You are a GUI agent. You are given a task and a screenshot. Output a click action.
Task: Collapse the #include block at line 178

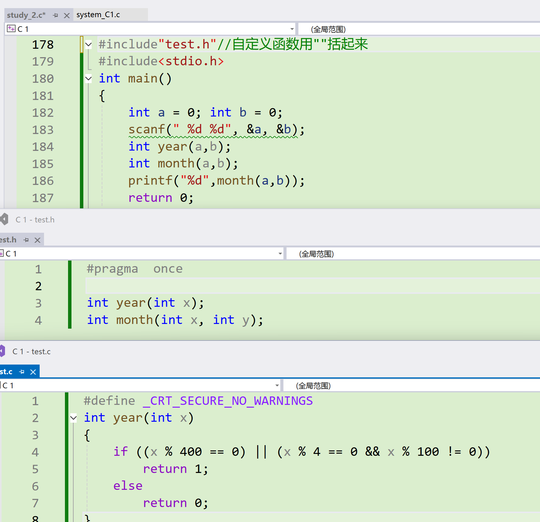coord(88,44)
